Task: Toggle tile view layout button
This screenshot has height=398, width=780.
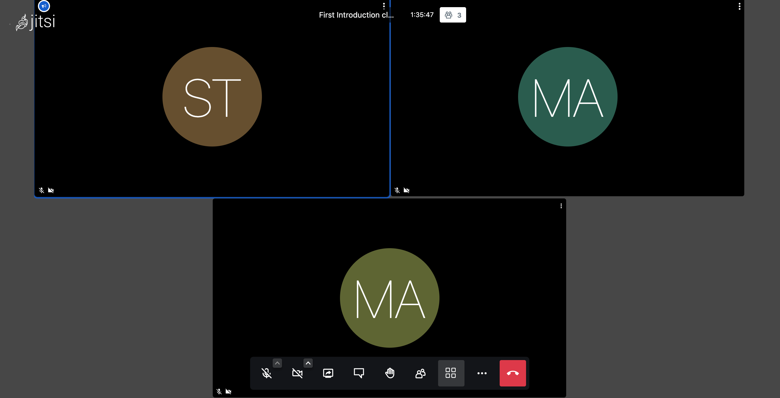Action: click(x=451, y=373)
